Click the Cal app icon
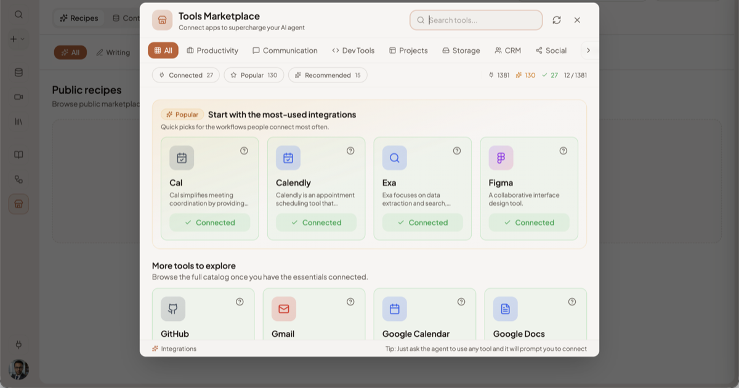 point(182,158)
